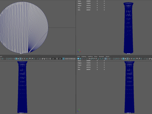Toggle shadows in side view toolbar
The width and height of the screenshot is (152, 114).
(x=134, y=59)
